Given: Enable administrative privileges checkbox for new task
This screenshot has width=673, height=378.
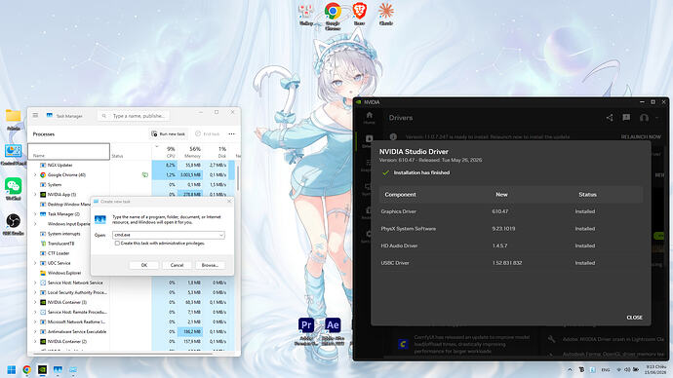Looking at the screenshot, I should click(117, 243).
